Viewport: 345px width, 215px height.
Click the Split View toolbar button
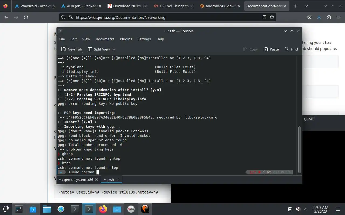(x=99, y=49)
